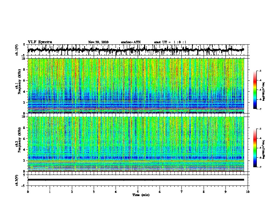Screen dimensions: 279x215
Task: Click the "2" kHz tick on the ch.1 spectrogram axis
Action: (25, 102)
